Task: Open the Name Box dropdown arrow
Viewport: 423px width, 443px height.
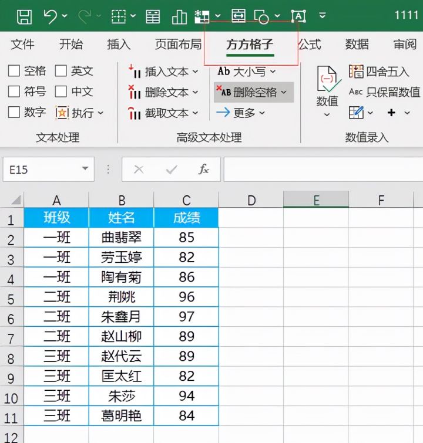Action: tap(85, 168)
